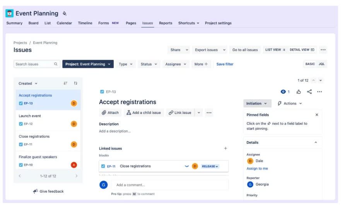Open the Created sort dropdown
The height and width of the screenshot is (208, 345).
[x=28, y=84]
